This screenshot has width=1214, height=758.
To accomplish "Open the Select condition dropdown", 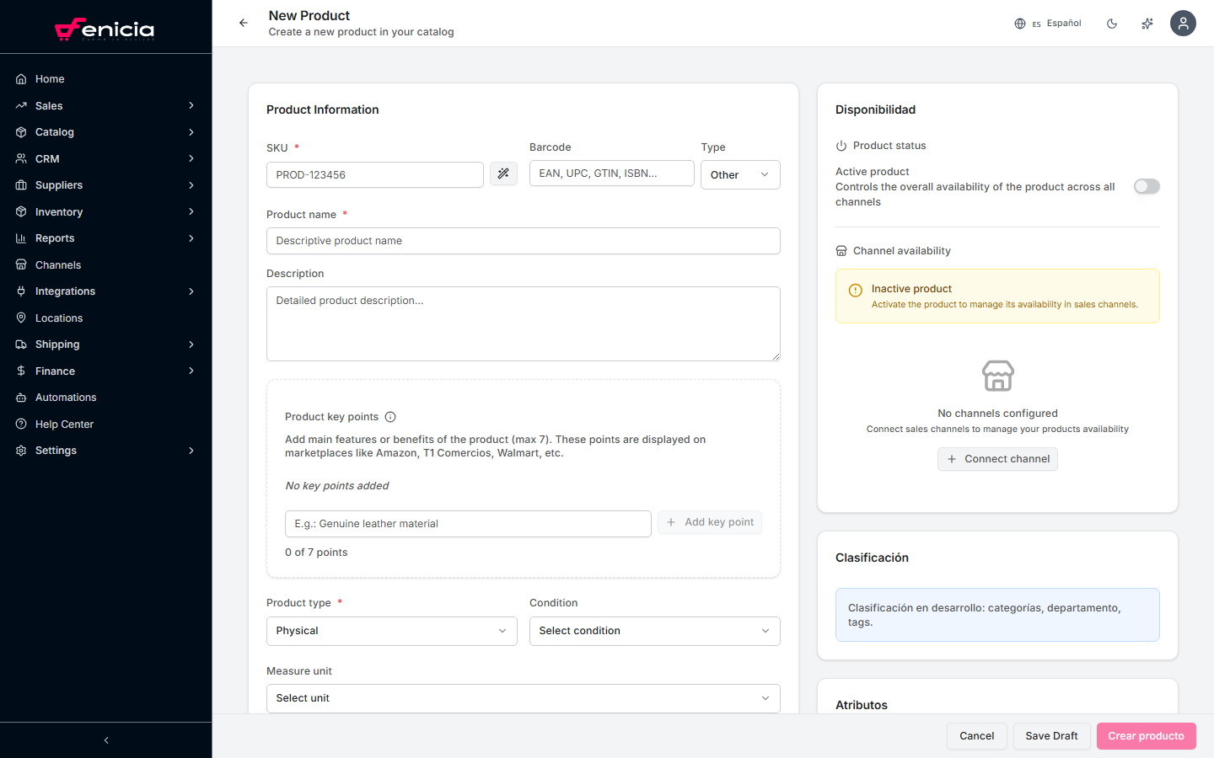I will tap(654, 631).
